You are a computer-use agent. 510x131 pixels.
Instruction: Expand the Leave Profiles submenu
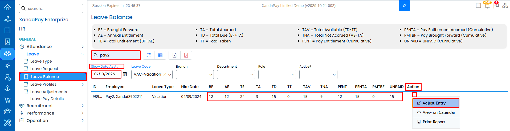82,85
